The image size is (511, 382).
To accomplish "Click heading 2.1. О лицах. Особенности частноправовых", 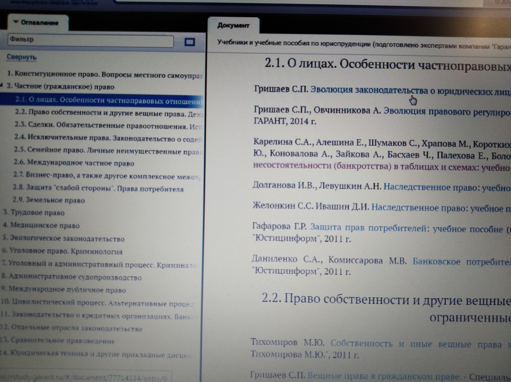I will coord(388,64).
